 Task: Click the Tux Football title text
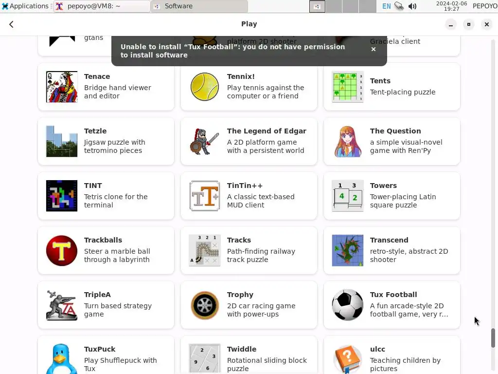click(393, 295)
